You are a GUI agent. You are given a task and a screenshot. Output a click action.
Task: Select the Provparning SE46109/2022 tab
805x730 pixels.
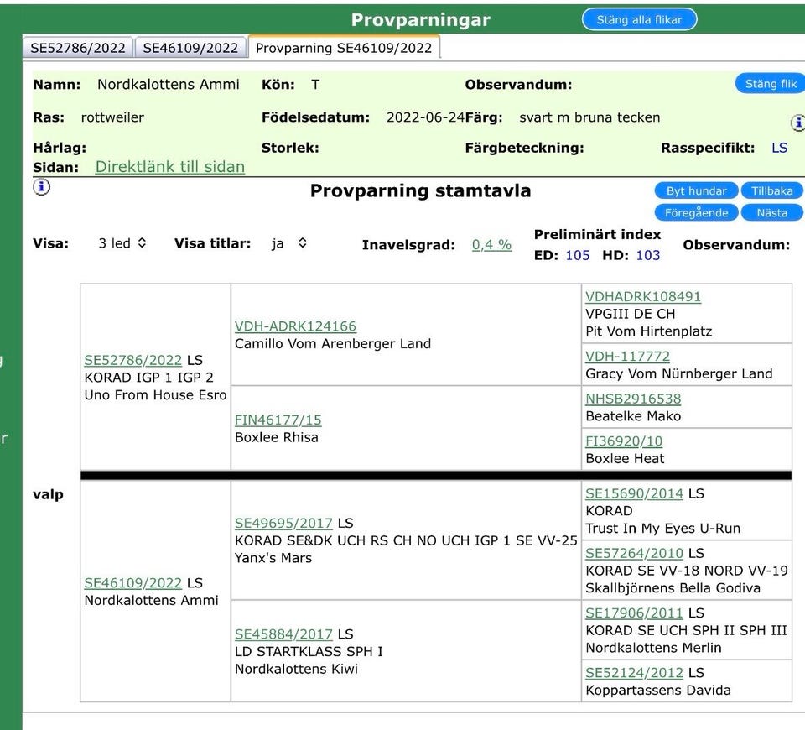(344, 48)
